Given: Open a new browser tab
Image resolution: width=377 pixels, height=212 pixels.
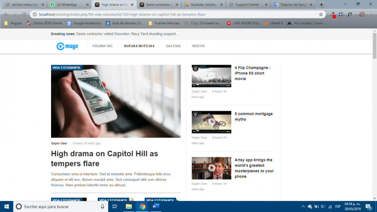Looking at the screenshot, I should coord(321,4).
